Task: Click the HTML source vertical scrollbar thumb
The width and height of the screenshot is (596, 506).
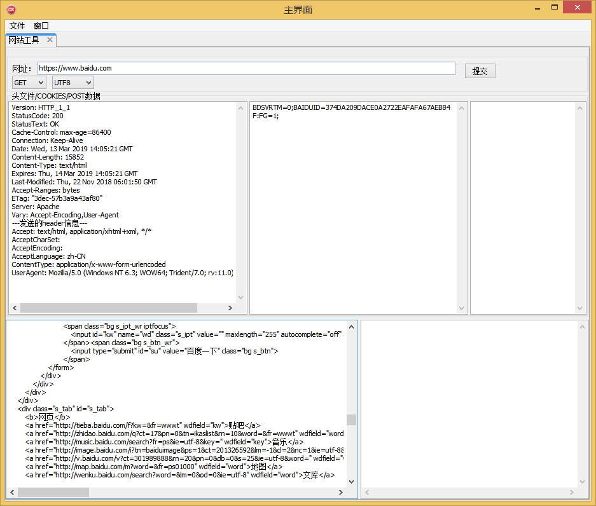Action: [351, 420]
